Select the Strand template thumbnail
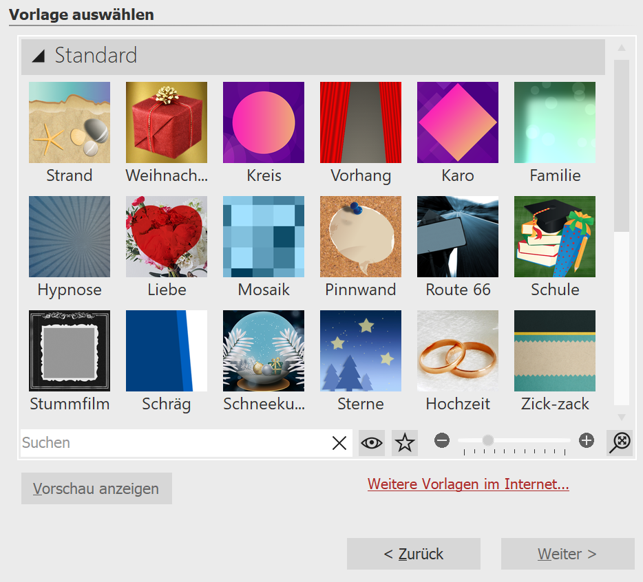Viewport: 643px width, 582px height. 70,122
